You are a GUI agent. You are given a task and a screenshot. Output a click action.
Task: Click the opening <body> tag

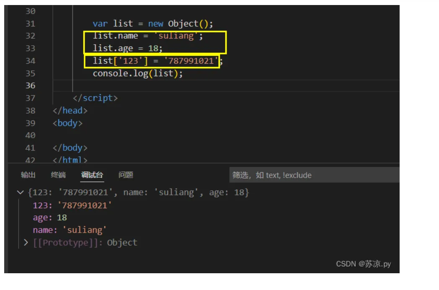(x=67, y=123)
